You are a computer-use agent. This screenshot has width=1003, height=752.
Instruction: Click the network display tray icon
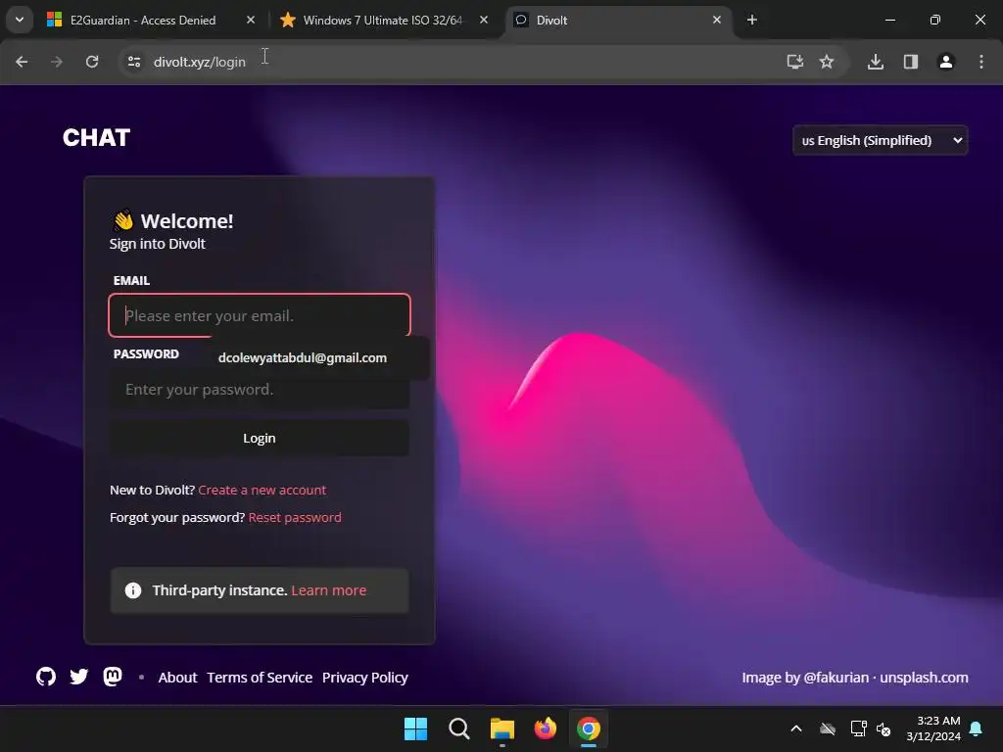pos(858,728)
